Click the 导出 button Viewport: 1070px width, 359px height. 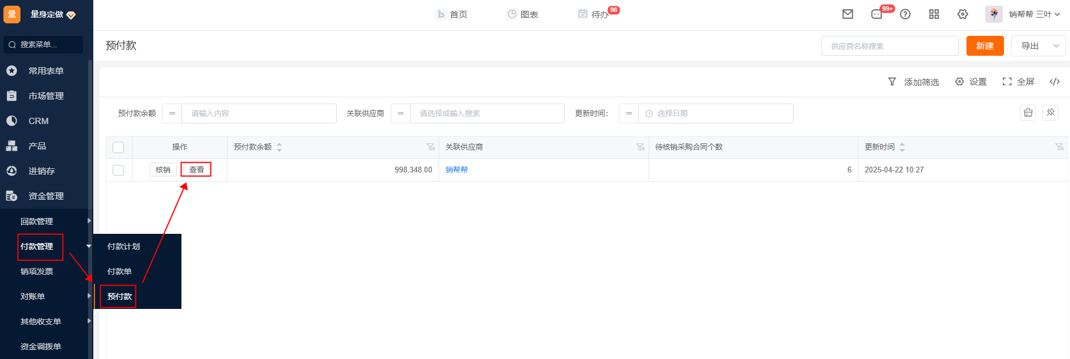click(x=1030, y=46)
